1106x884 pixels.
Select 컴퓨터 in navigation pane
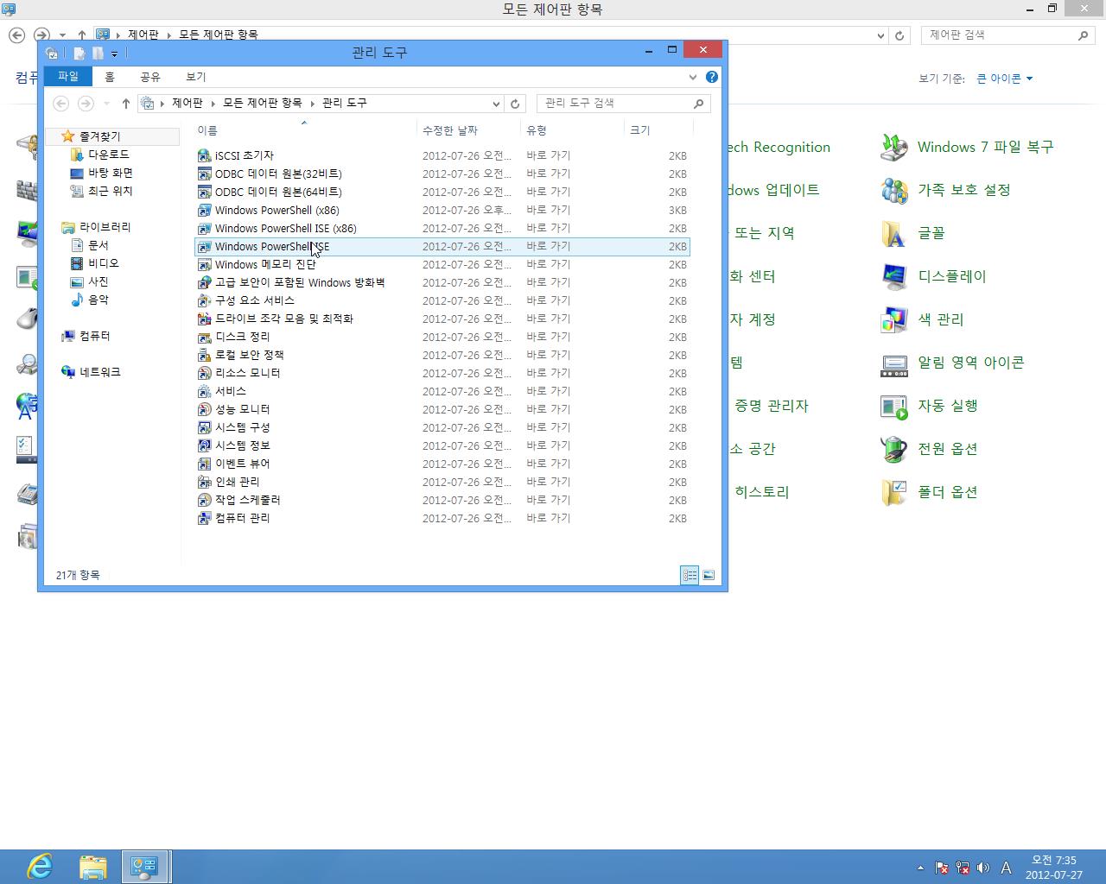click(x=94, y=336)
